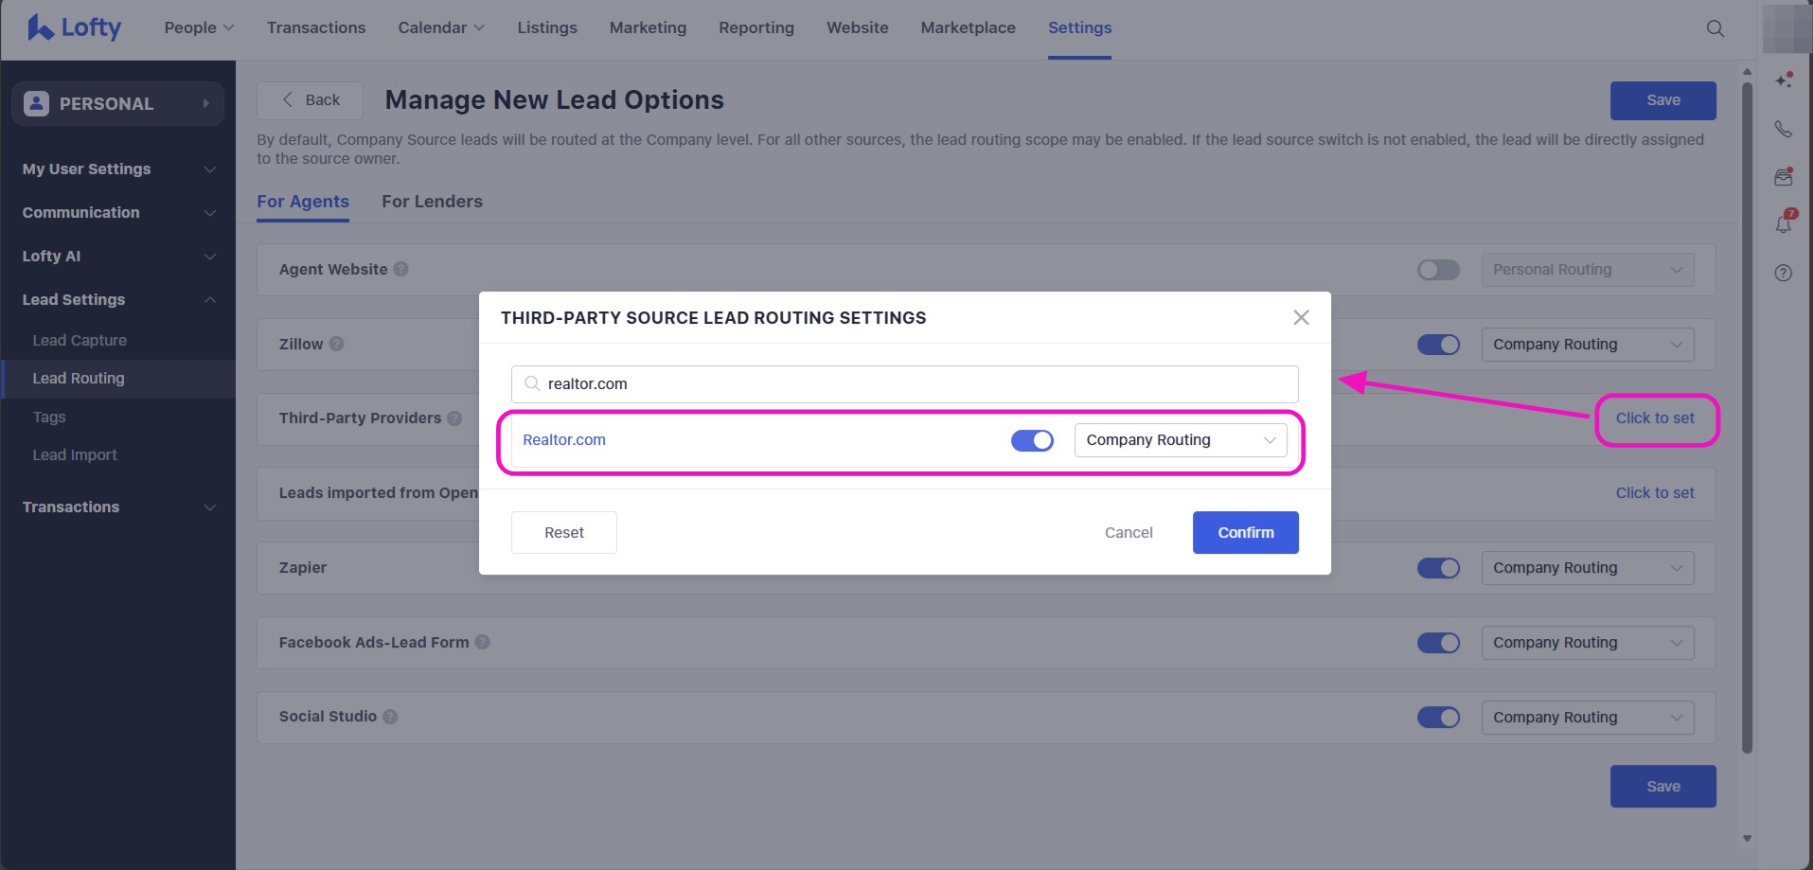Open the Marketing menu item
This screenshot has height=870, width=1813.
point(648,28)
